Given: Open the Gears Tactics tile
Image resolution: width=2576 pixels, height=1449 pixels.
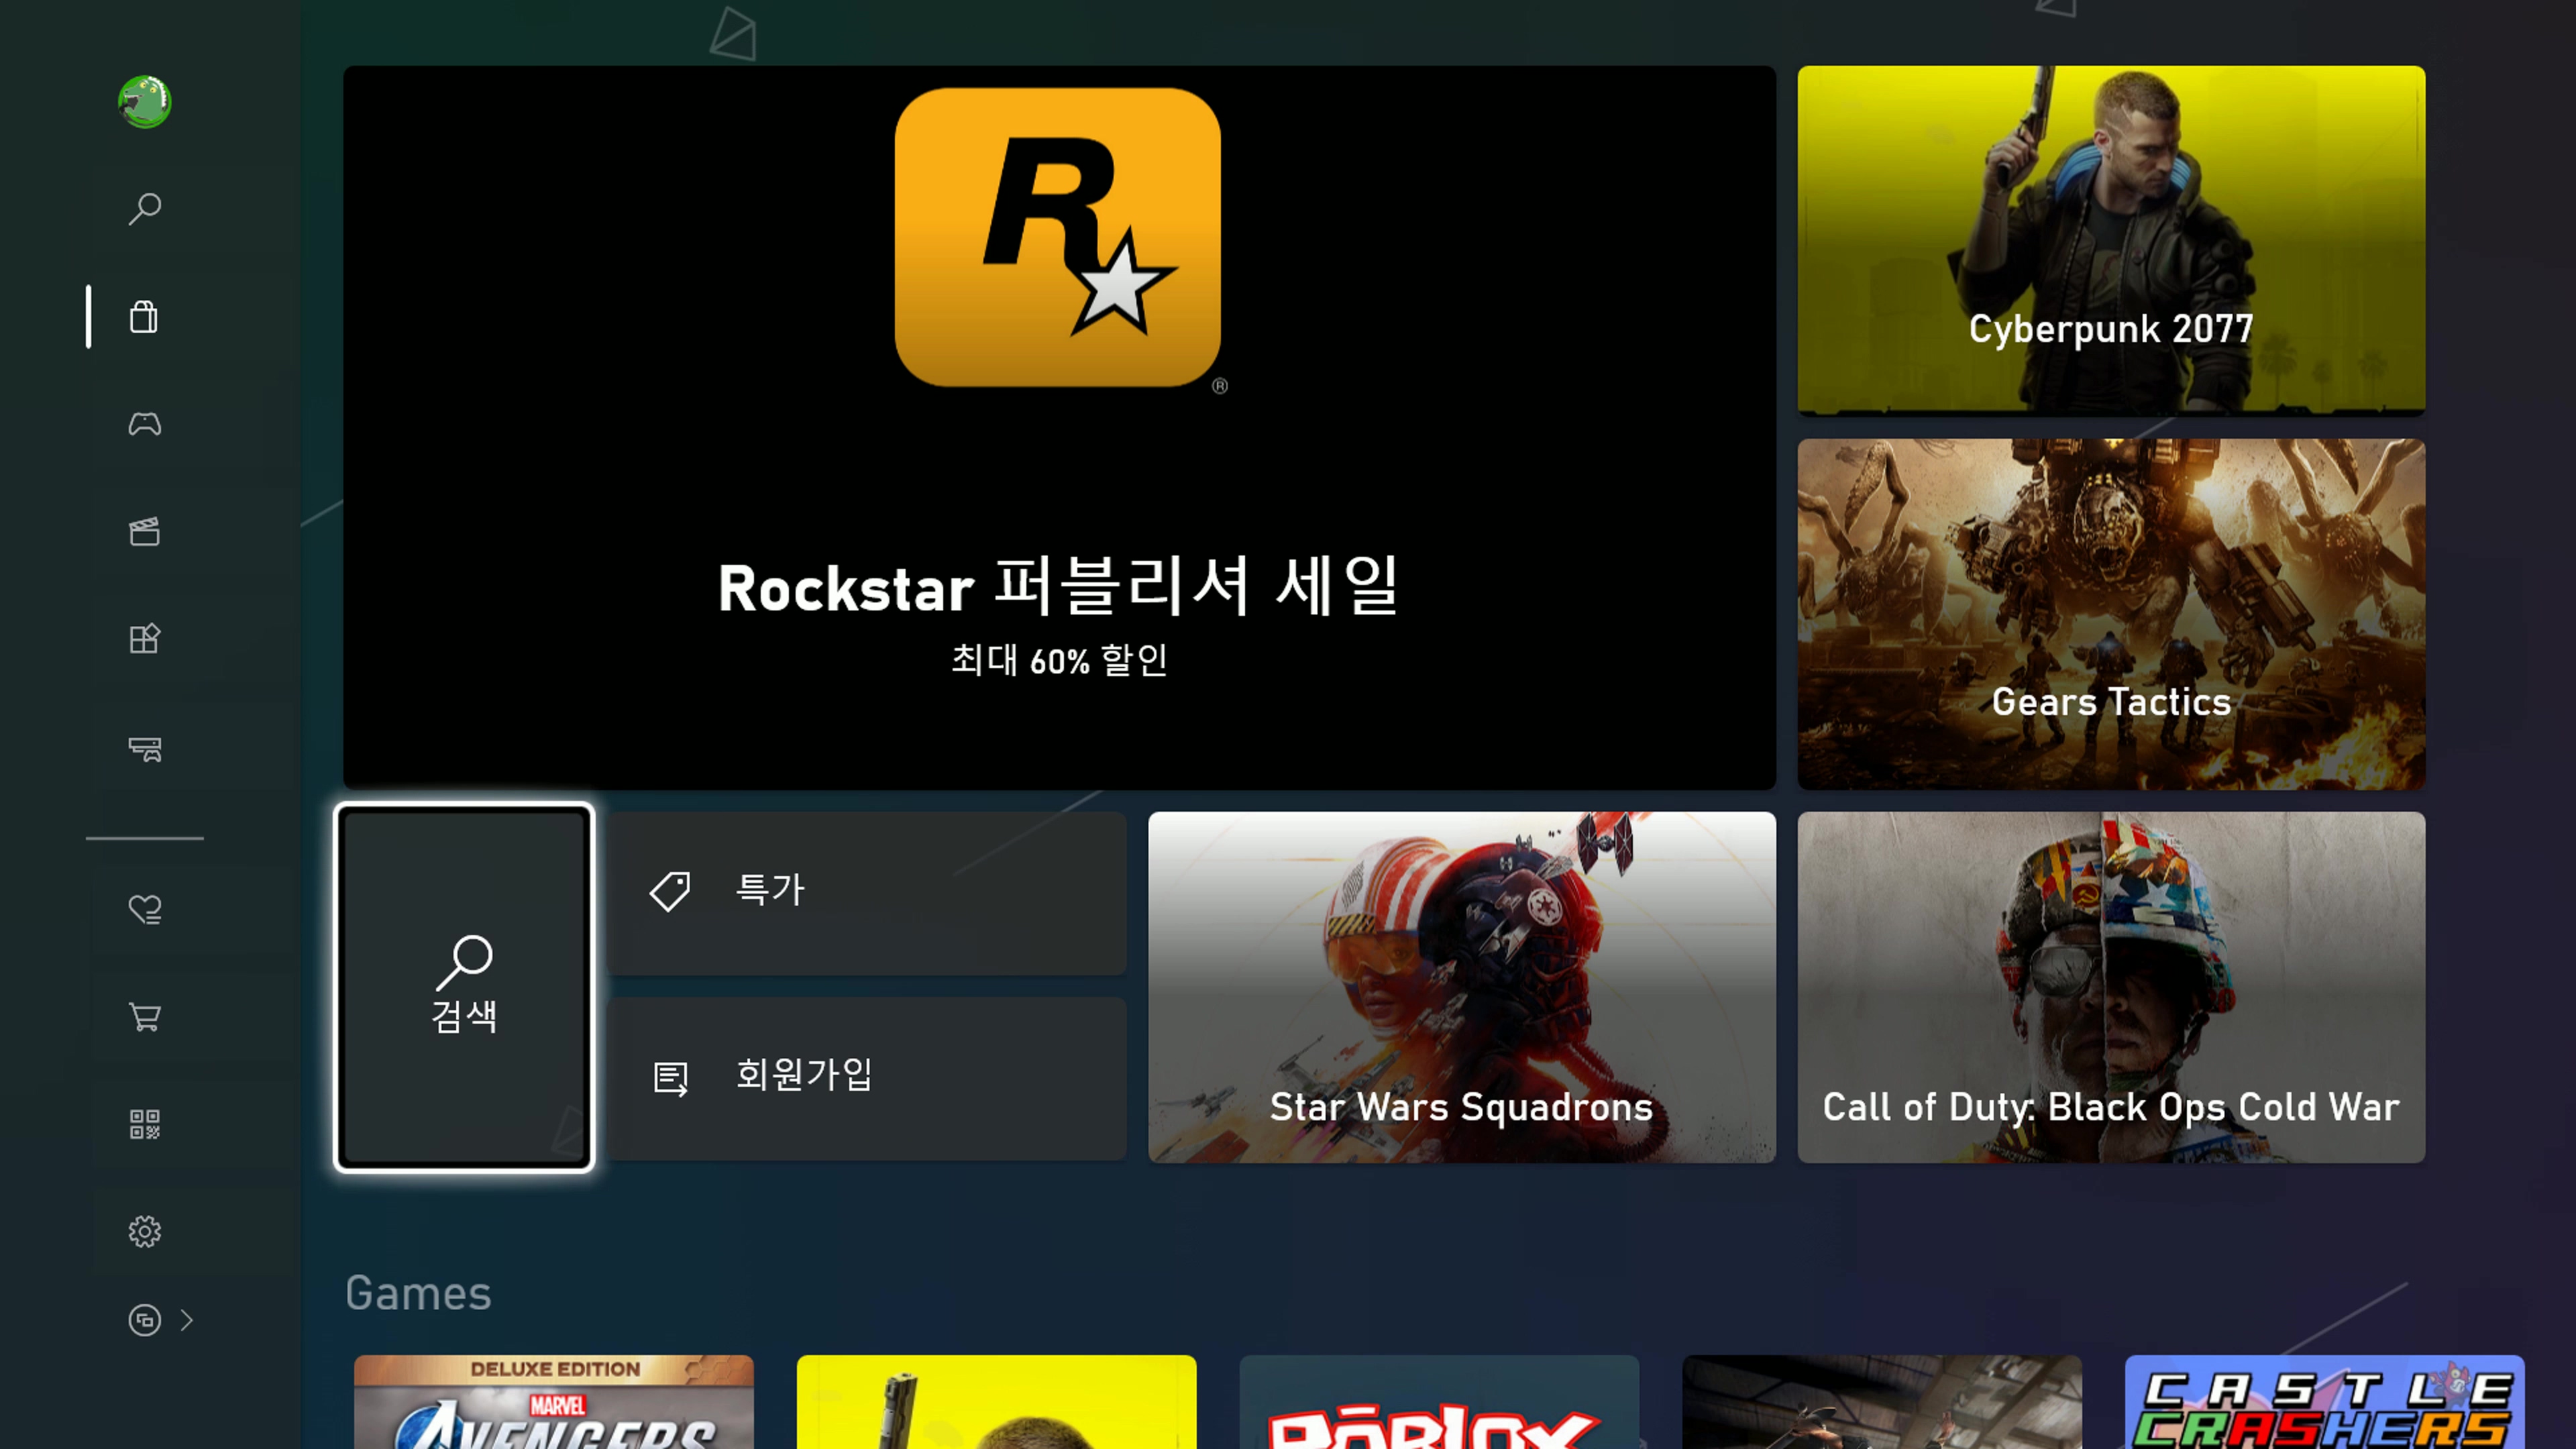Looking at the screenshot, I should [x=2111, y=614].
